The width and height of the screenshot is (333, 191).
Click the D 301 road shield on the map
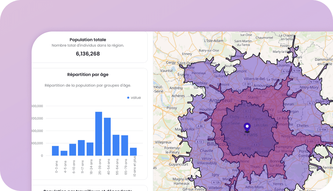pos(248,84)
